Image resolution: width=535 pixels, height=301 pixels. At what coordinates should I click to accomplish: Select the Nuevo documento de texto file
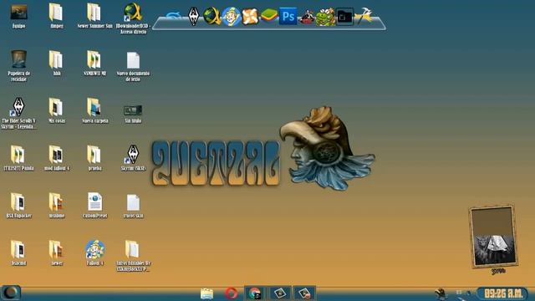point(133,60)
